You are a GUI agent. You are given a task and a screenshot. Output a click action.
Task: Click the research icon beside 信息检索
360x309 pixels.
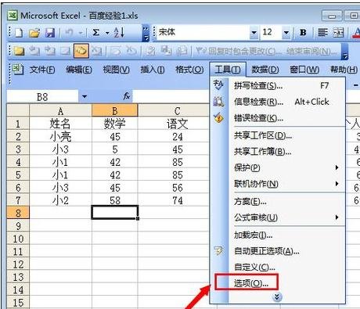pos(218,102)
